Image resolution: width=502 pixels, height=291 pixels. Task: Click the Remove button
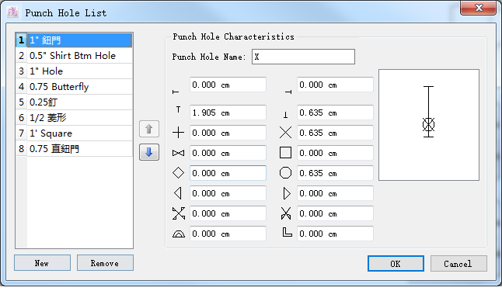(105, 263)
